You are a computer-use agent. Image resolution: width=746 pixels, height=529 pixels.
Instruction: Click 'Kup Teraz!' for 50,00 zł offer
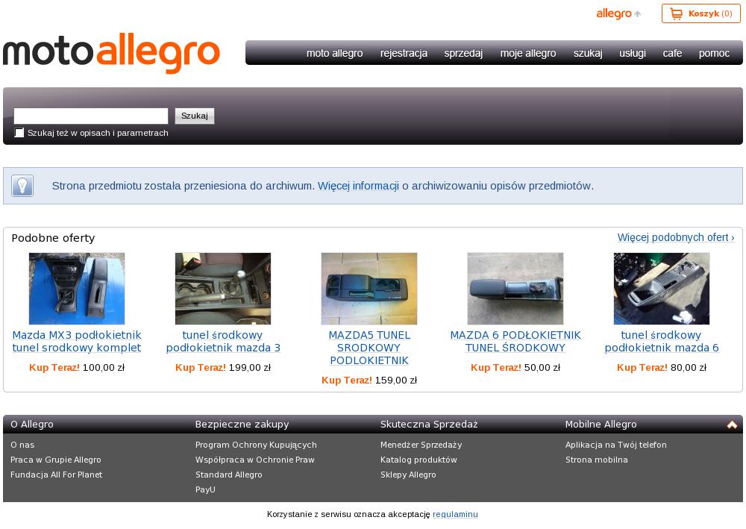(x=496, y=367)
